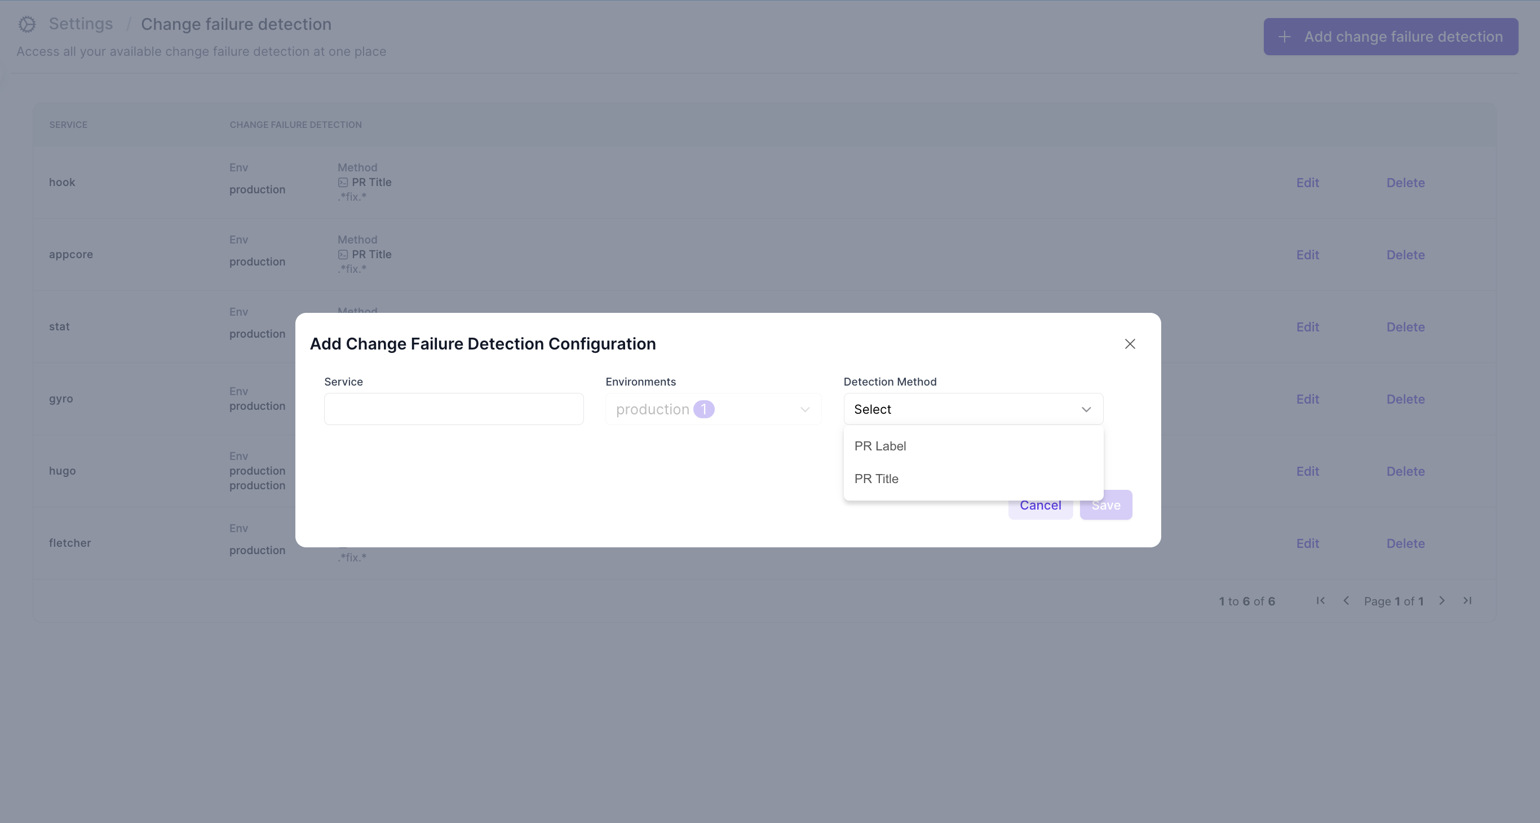1540x823 pixels.
Task: Click 'Change failure detection' breadcrumb title
Action: 236,24
